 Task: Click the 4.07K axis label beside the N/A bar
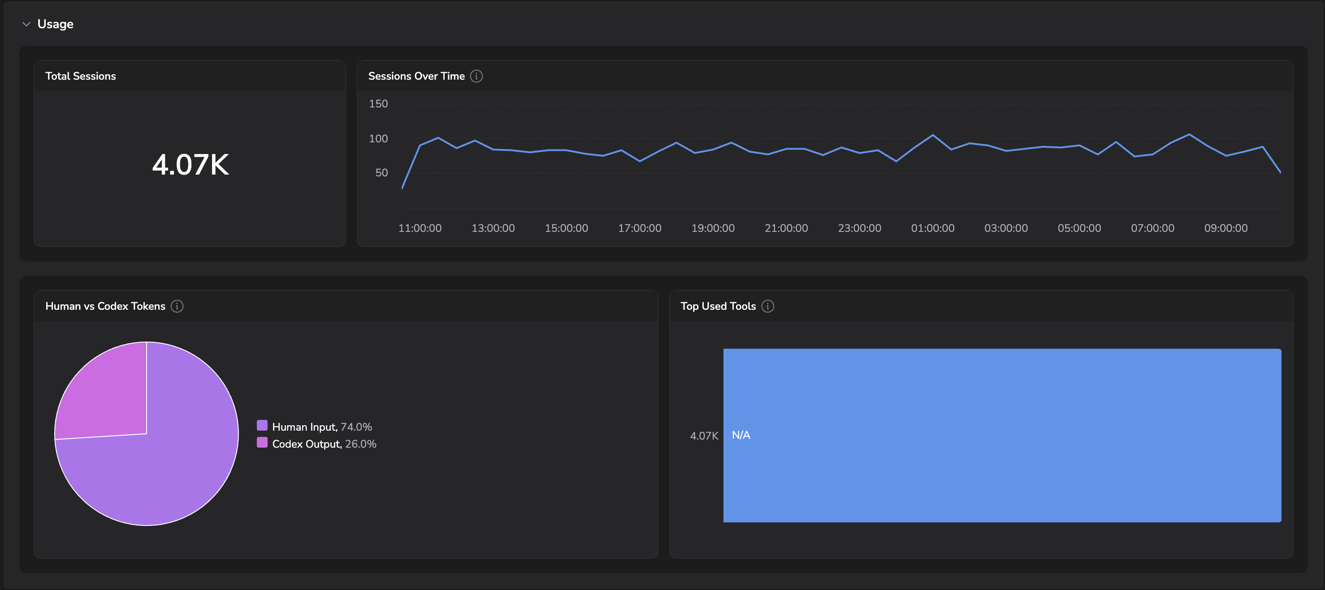click(x=704, y=436)
